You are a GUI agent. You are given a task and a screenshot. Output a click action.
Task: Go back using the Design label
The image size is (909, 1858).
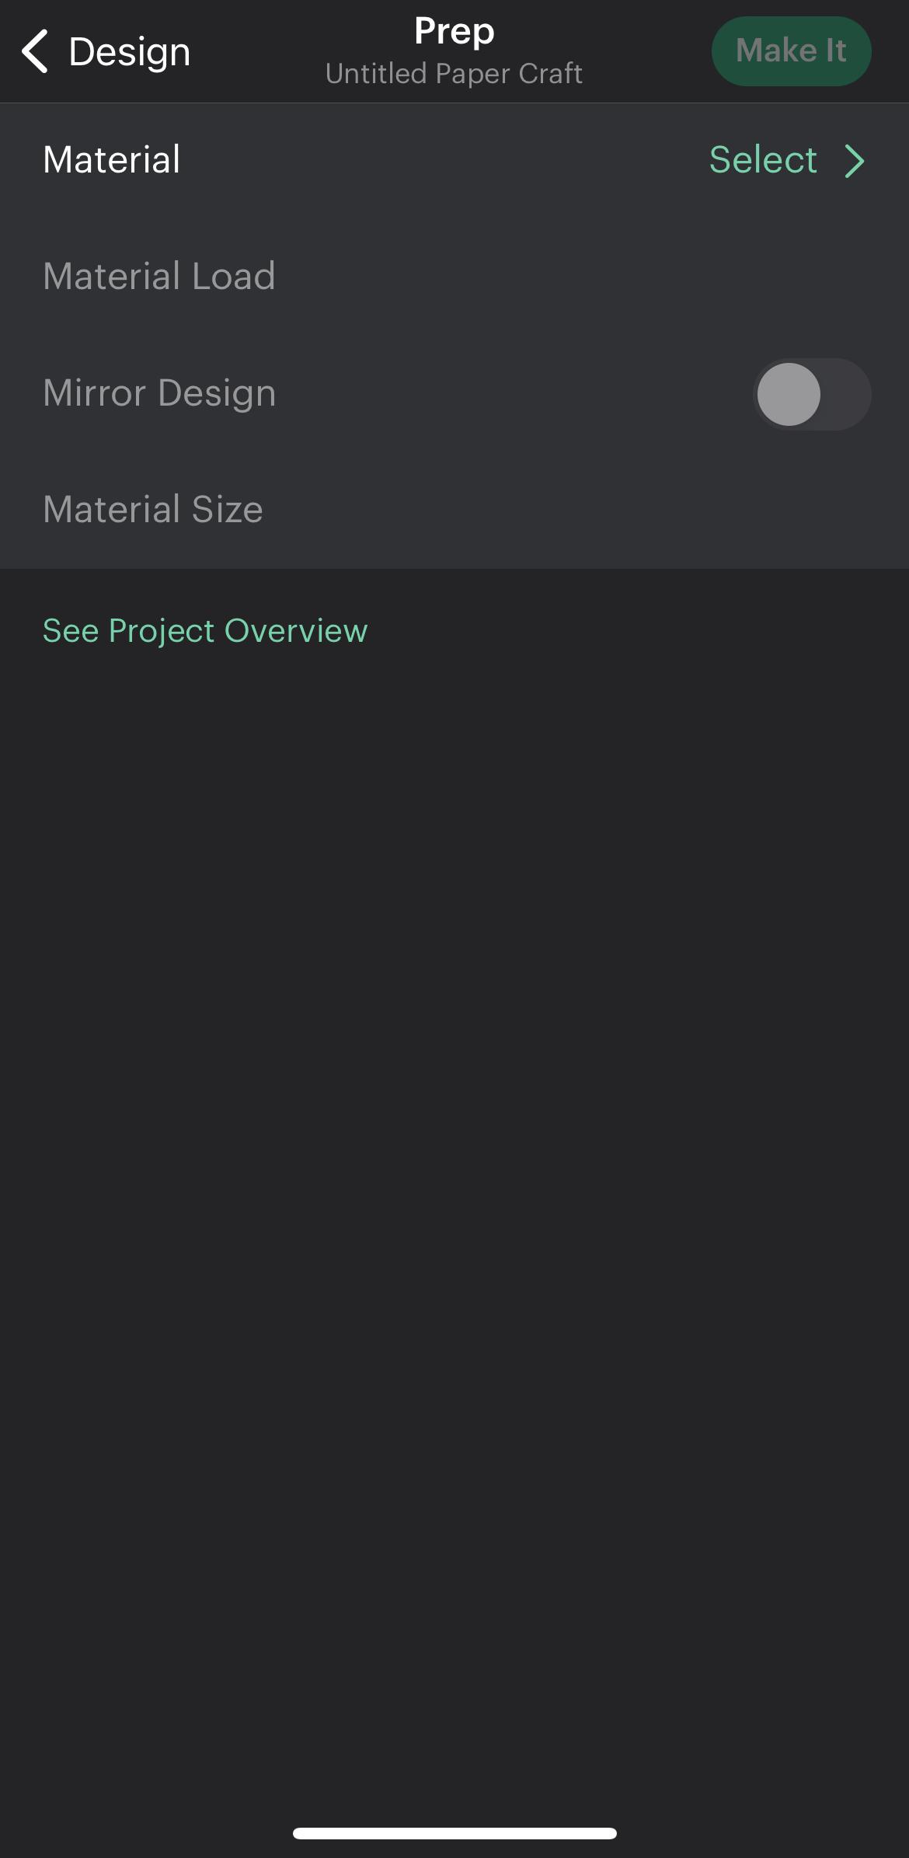130,52
